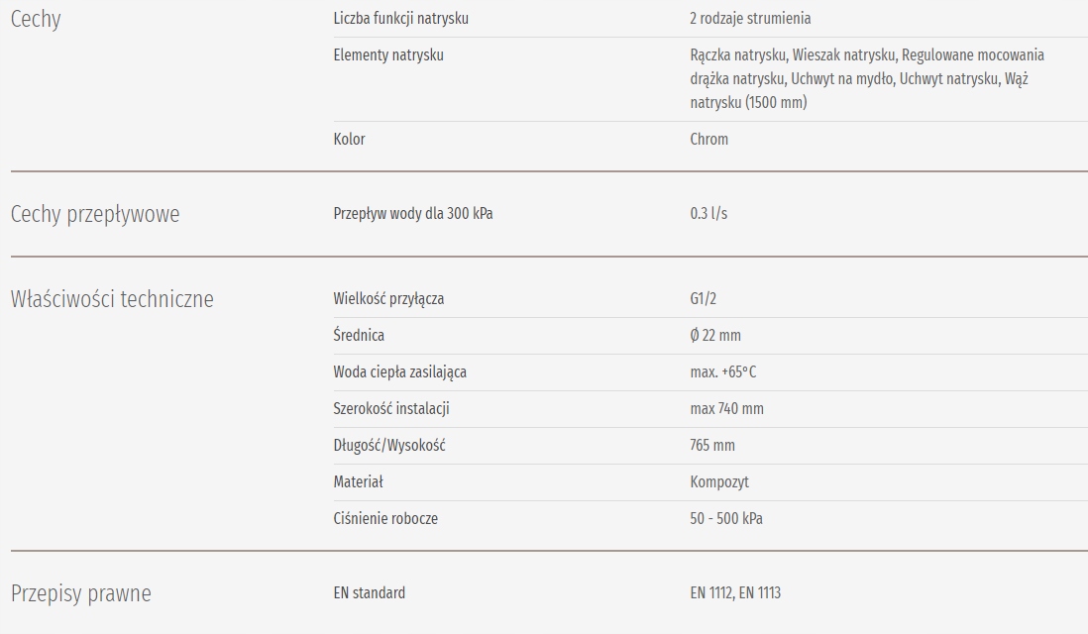
Task: Click the Chrom color value
Action: (709, 140)
